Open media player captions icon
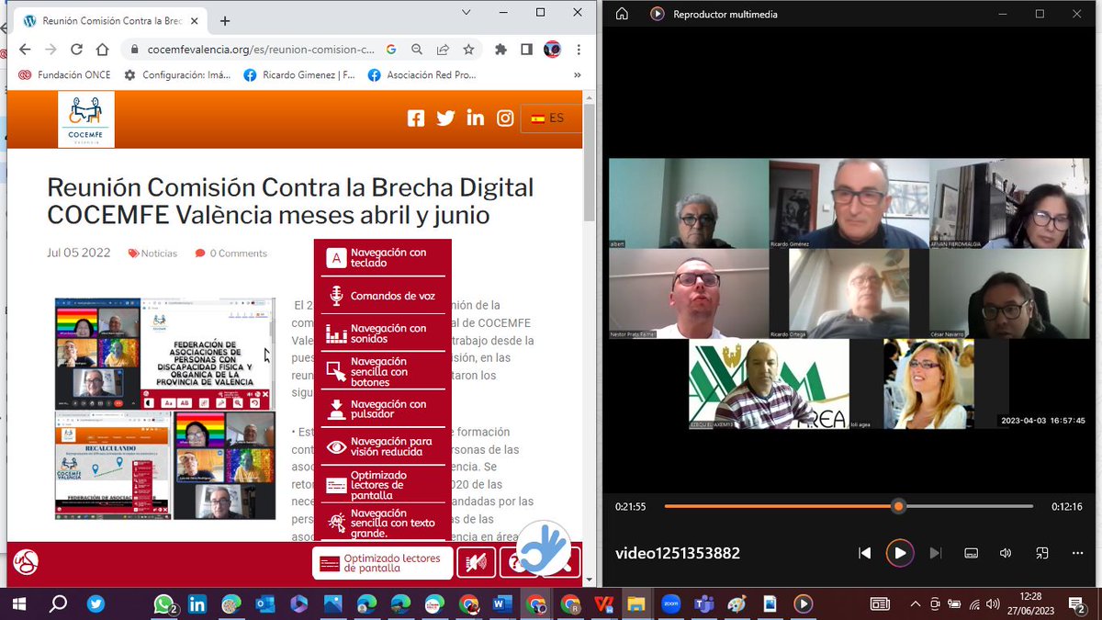1102x620 pixels. pyautogui.click(x=971, y=553)
